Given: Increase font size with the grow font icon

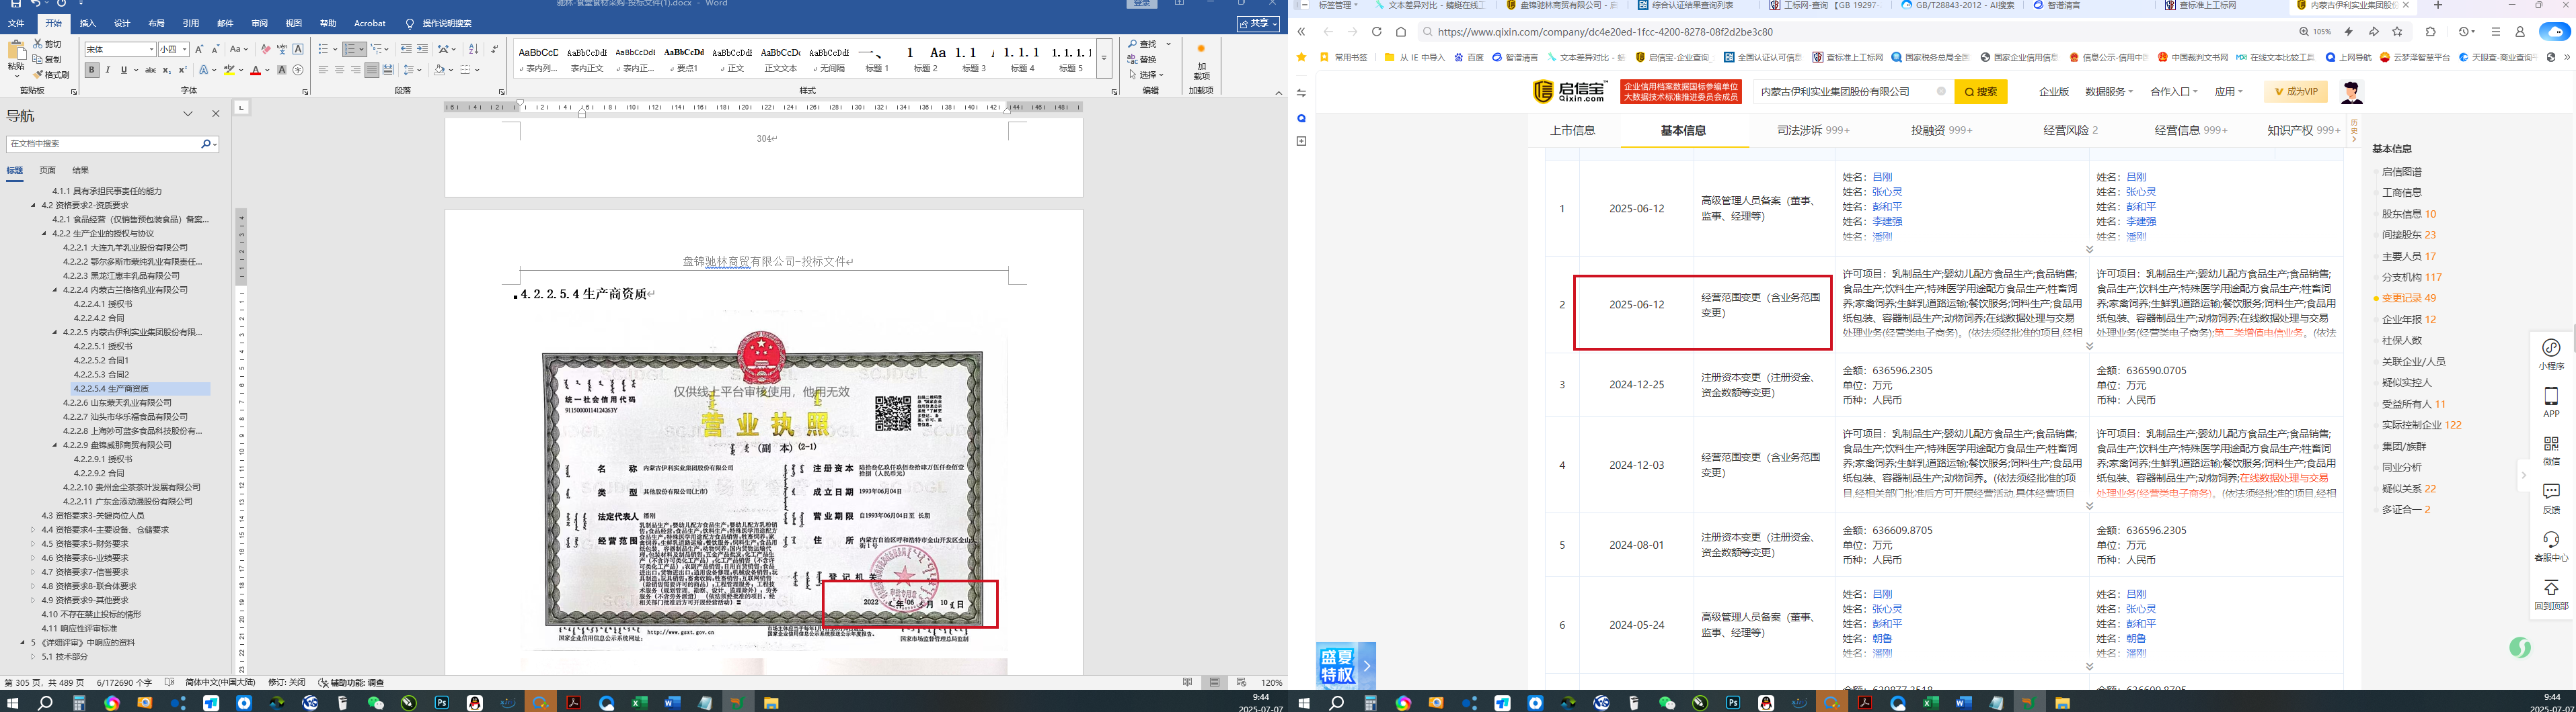Looking at the screenshot, I should pyautogui.click(x=199, y=49).
